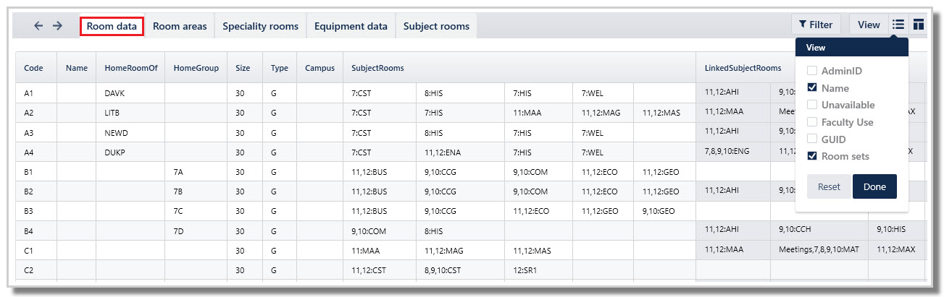Enable the Faculty Use checkbox
This screenshot has height=297, width=944.
[813, 122]
